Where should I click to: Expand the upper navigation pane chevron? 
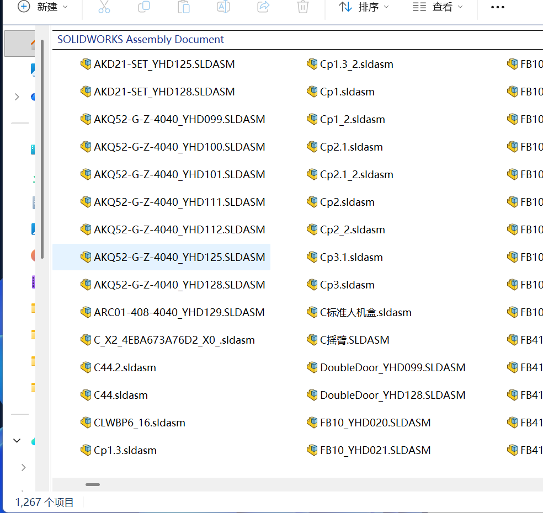click(17, 97)
